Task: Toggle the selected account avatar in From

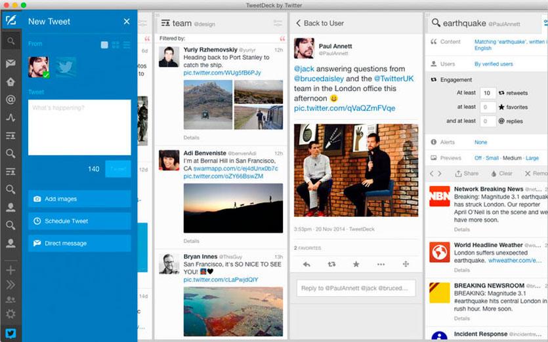Action: click(38, 67)
